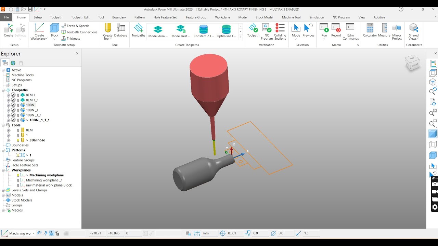Switch to the Simulation tab
Viewport: 438px width, 246px height.
tap(317, 17)
